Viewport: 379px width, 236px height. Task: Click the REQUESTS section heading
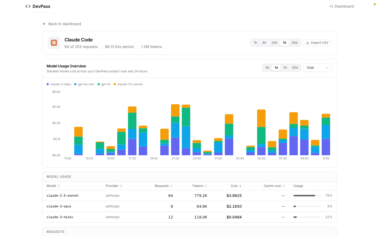[56, 232]
